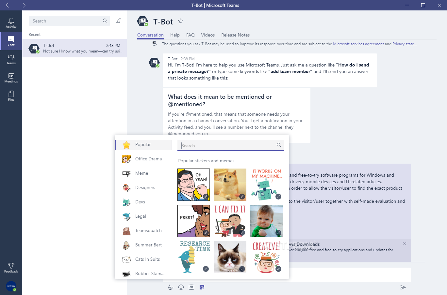The image size is (447, 295).
Task: Toggle the sticker picker icon
Action: point(202,287)
